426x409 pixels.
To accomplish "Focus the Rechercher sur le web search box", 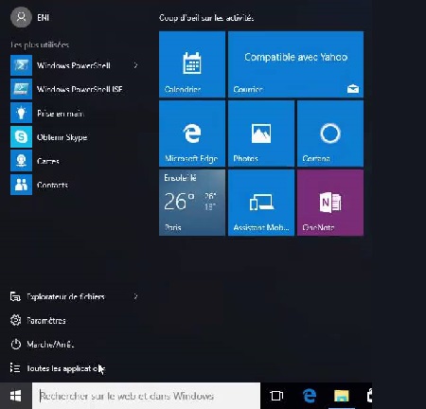I will (x=146, y=396).
